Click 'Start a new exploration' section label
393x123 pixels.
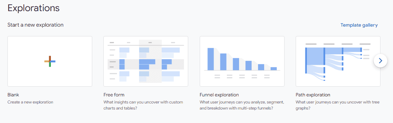coord(35,25)
